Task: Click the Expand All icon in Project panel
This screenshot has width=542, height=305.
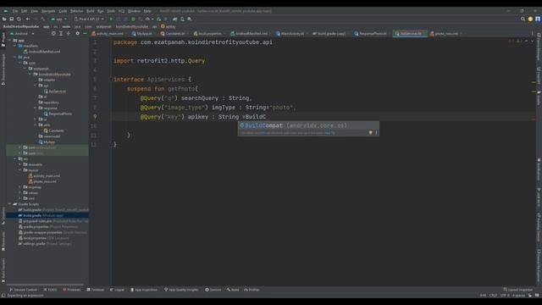Action: (x=61, y=34)
